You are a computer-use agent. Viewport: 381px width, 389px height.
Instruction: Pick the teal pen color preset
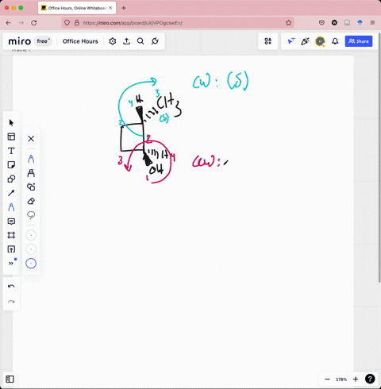pos(31,249)
